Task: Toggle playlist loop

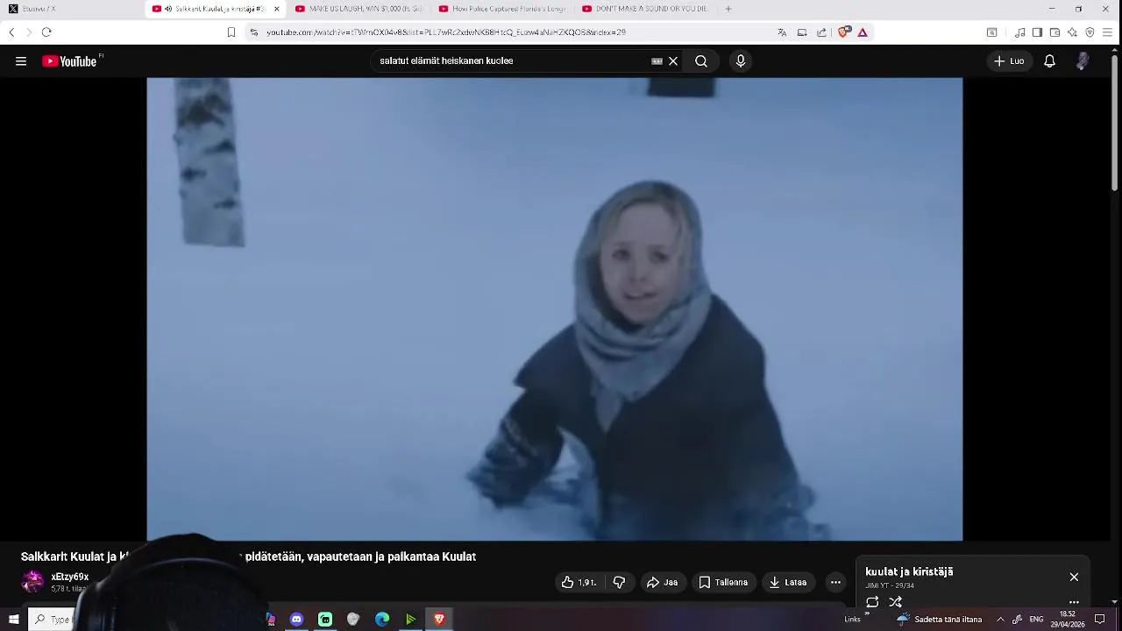Action: [x=872, y=602]
